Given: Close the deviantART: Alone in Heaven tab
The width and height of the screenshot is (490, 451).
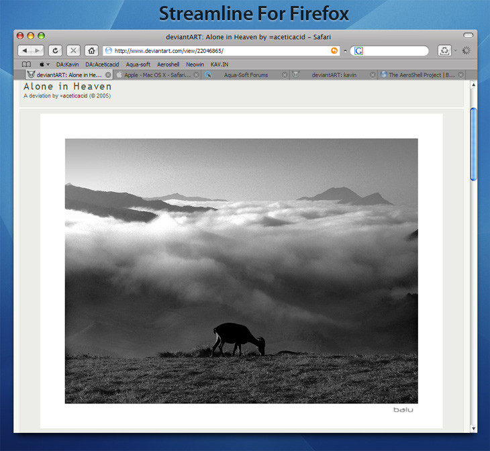Looking at the screenshot, I should tap(108, 75).
